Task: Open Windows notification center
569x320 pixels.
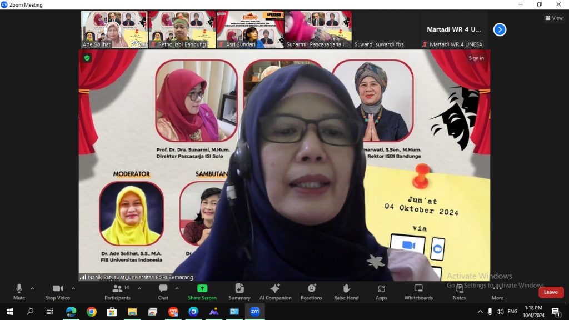Action: (556, 312)
